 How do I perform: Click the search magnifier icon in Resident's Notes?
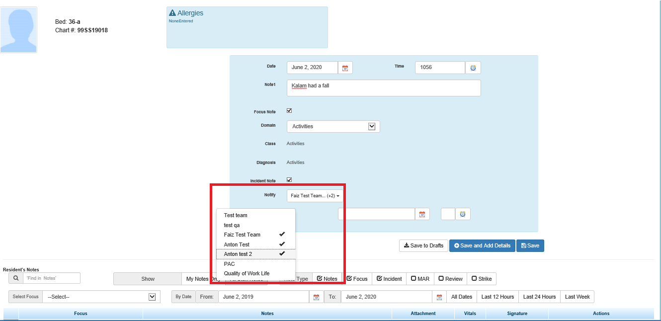tap(16, 278)
